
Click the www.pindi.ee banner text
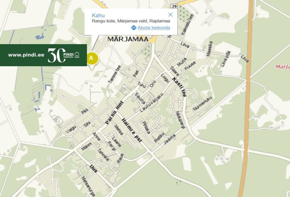26,55
